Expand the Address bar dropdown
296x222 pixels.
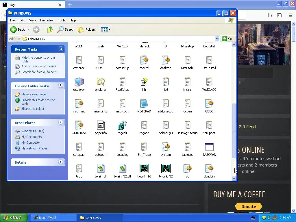click(217, 39)
